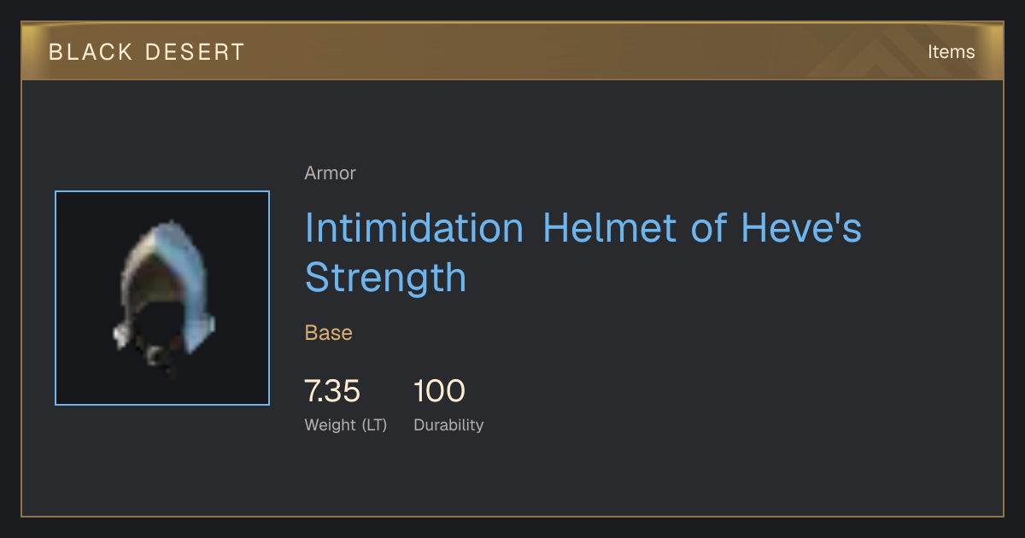Click the 7.35 weight value
Image resolution: width=1025 pixels, height=538 pixels.
332,392
